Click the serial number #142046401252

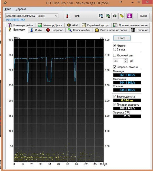click(15, 20)
